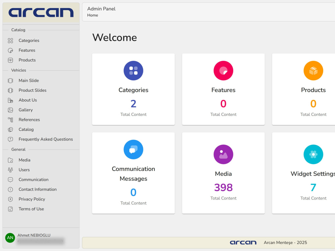Click the Products sidebar icon

(x=10, y=60)
